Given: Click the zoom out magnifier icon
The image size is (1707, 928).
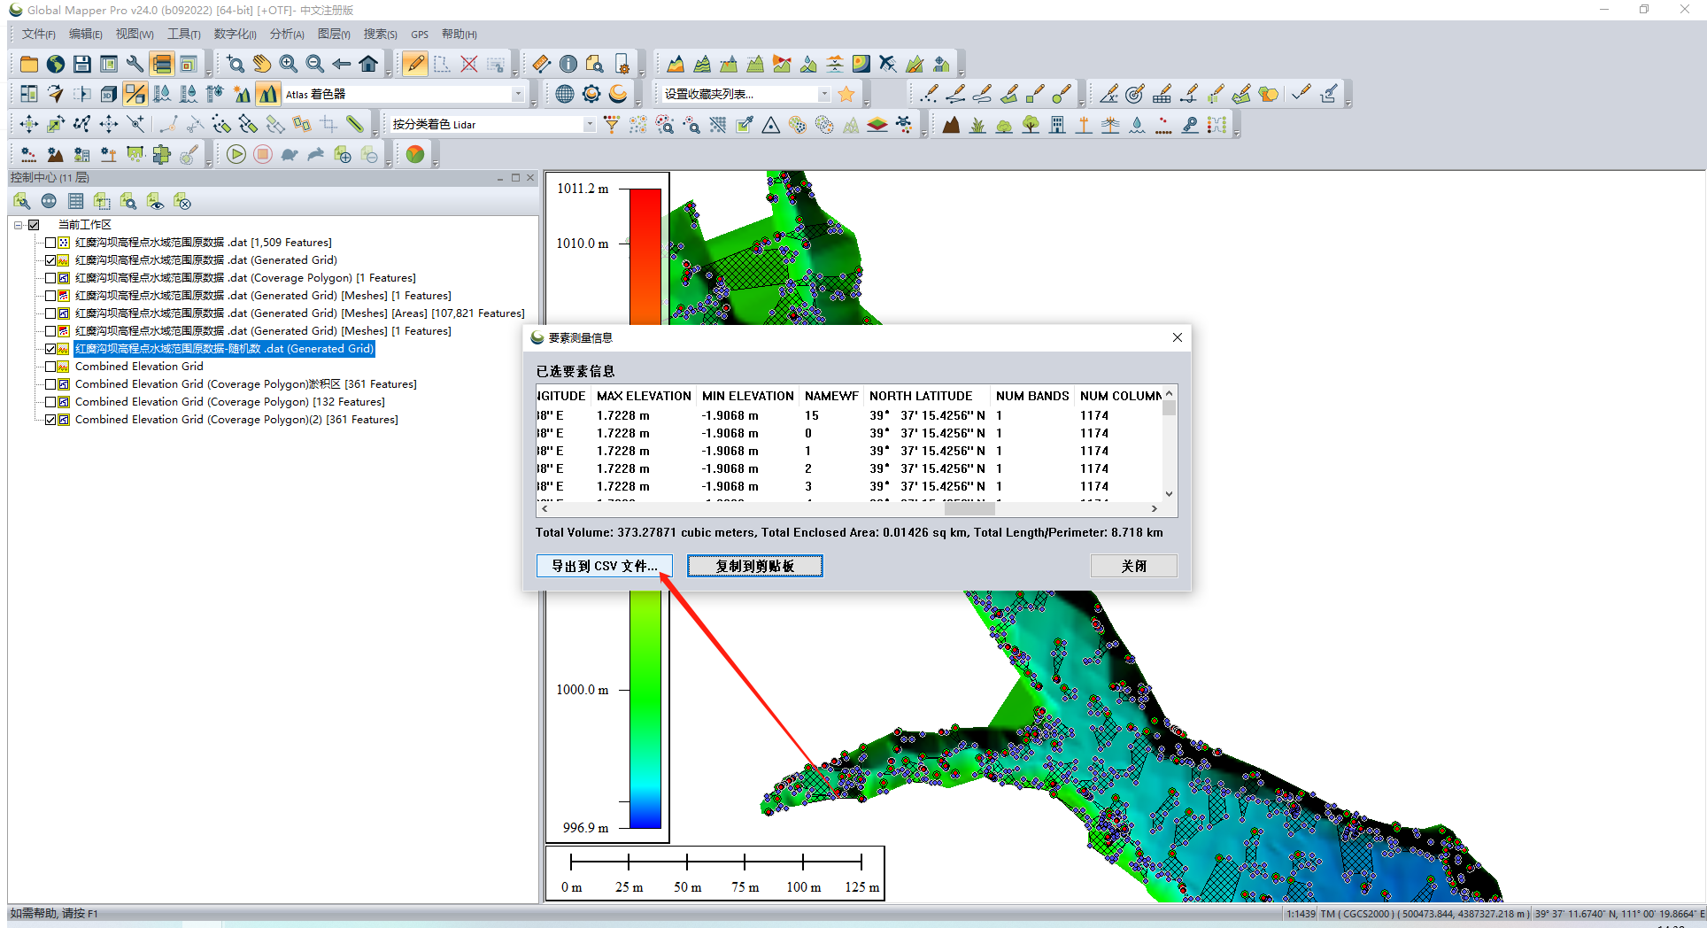Looking at the screenshot, I should (315, 64).
